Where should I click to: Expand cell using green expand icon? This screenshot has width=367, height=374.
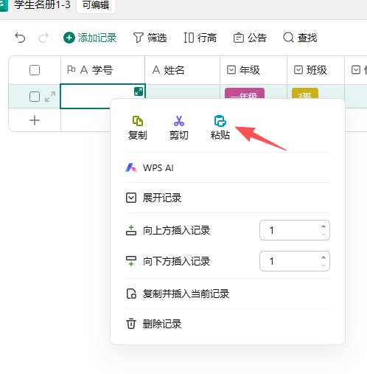139,91
